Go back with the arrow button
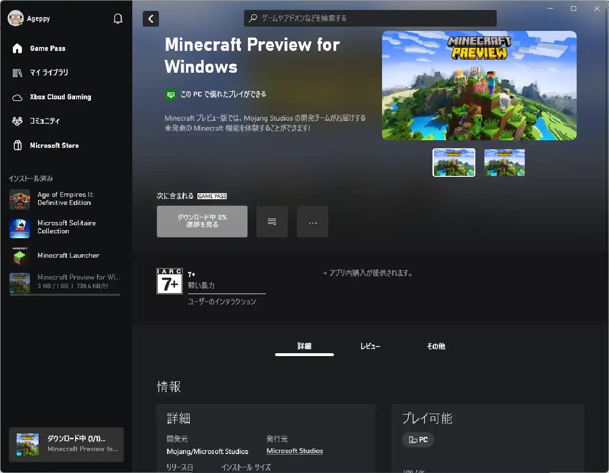Viewport: 609px width, 473px height. (x=151, y=19)
